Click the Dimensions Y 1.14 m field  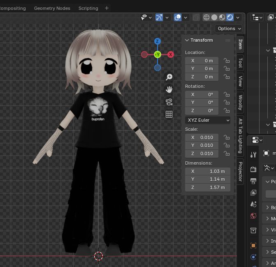[x=208, y=179]
